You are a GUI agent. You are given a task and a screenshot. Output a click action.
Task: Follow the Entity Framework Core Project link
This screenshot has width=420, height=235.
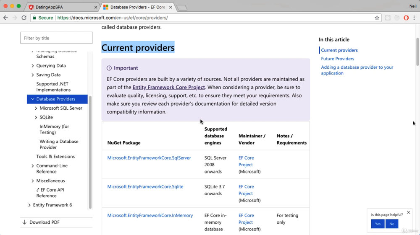point(169,87)
